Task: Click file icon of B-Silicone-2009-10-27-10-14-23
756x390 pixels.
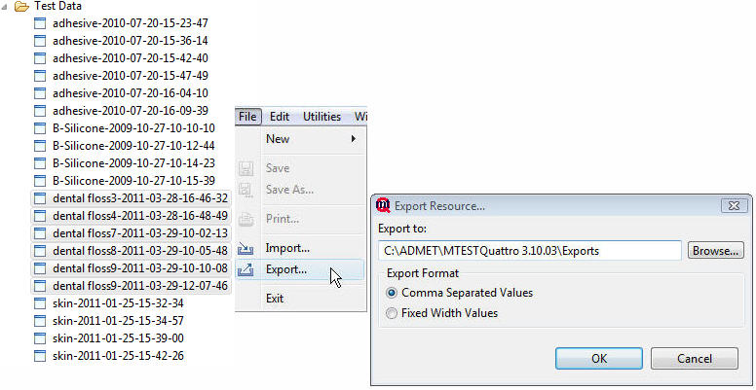Action: tap(40, 163)
